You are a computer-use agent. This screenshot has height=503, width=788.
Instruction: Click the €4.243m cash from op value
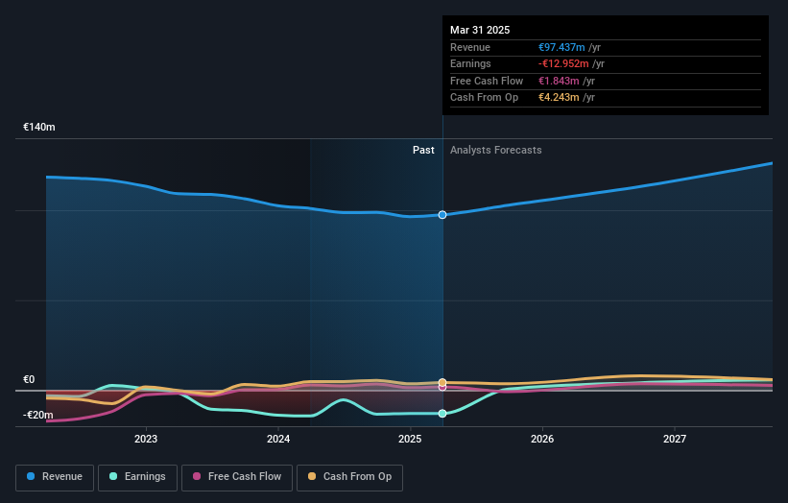click(559, 98)
